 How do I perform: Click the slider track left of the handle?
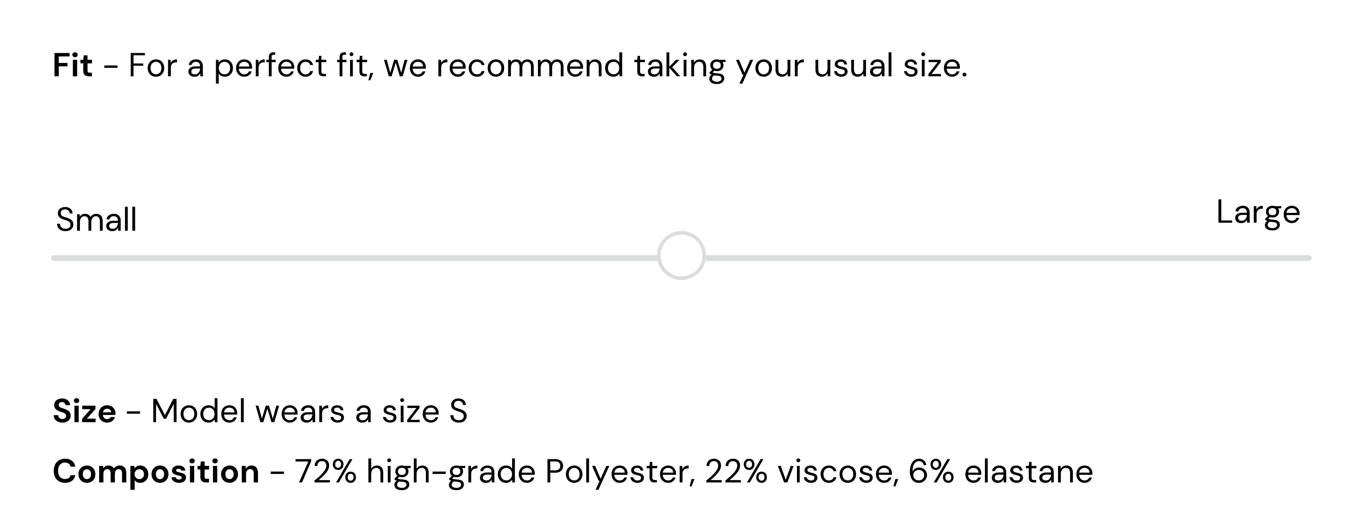pos(354,258)
